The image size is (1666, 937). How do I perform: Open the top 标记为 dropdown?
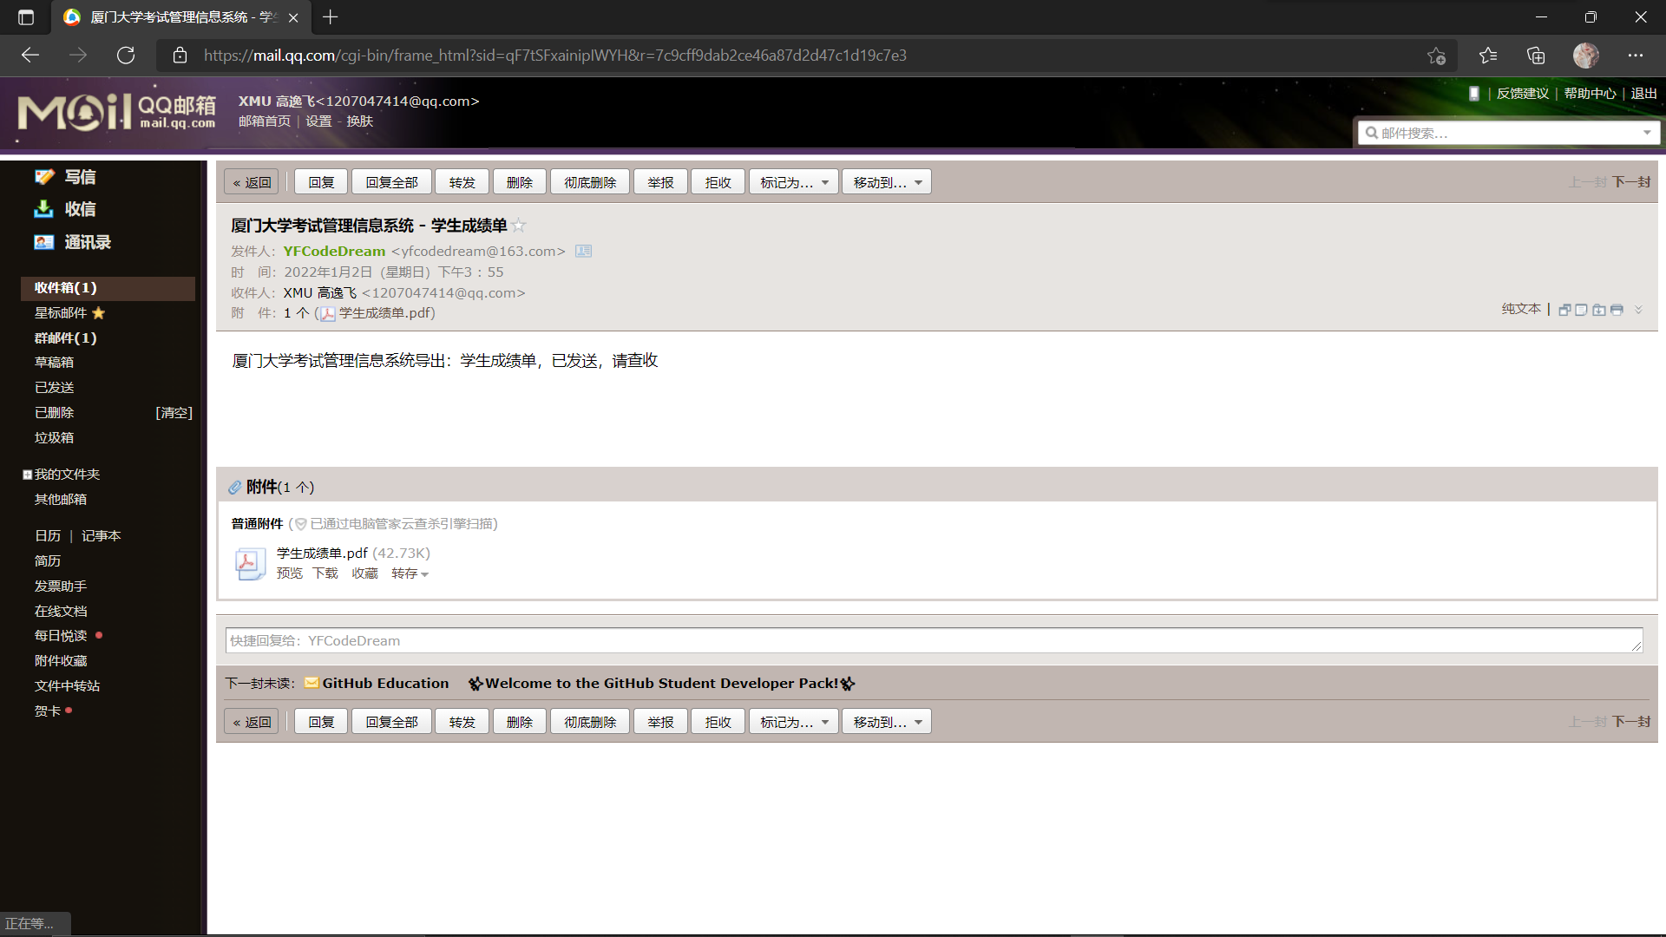793,182
